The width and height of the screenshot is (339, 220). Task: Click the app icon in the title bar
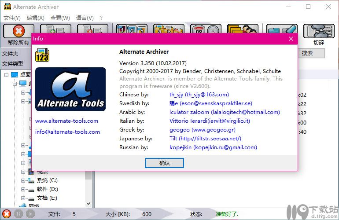click(7, 7)
